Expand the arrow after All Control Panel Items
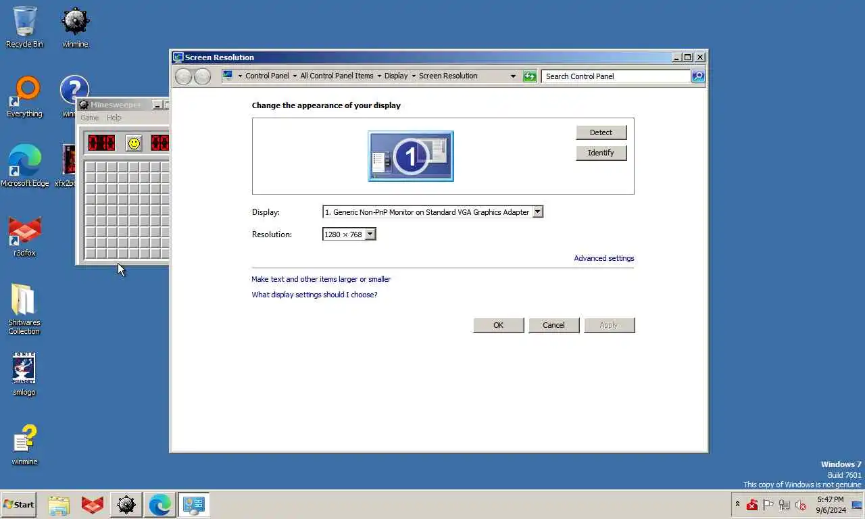This screenshot has width=865, height=519. [379, 76]
